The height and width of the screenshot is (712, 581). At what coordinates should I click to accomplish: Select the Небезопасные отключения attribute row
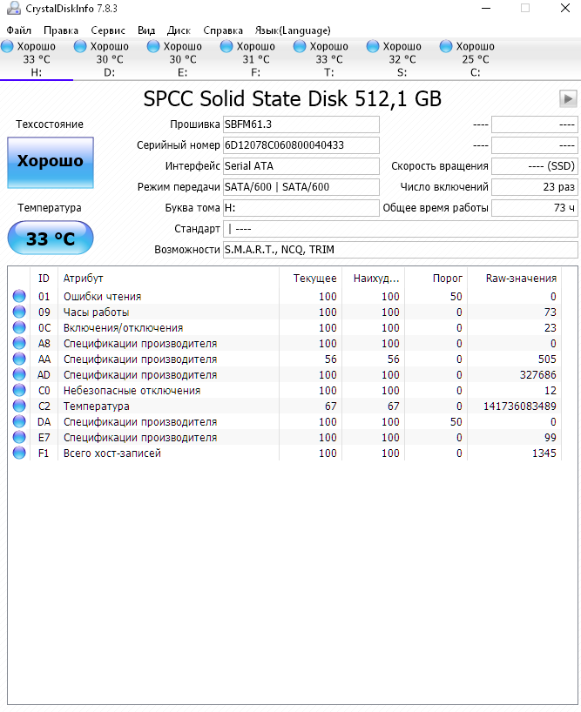pos(132,391)
